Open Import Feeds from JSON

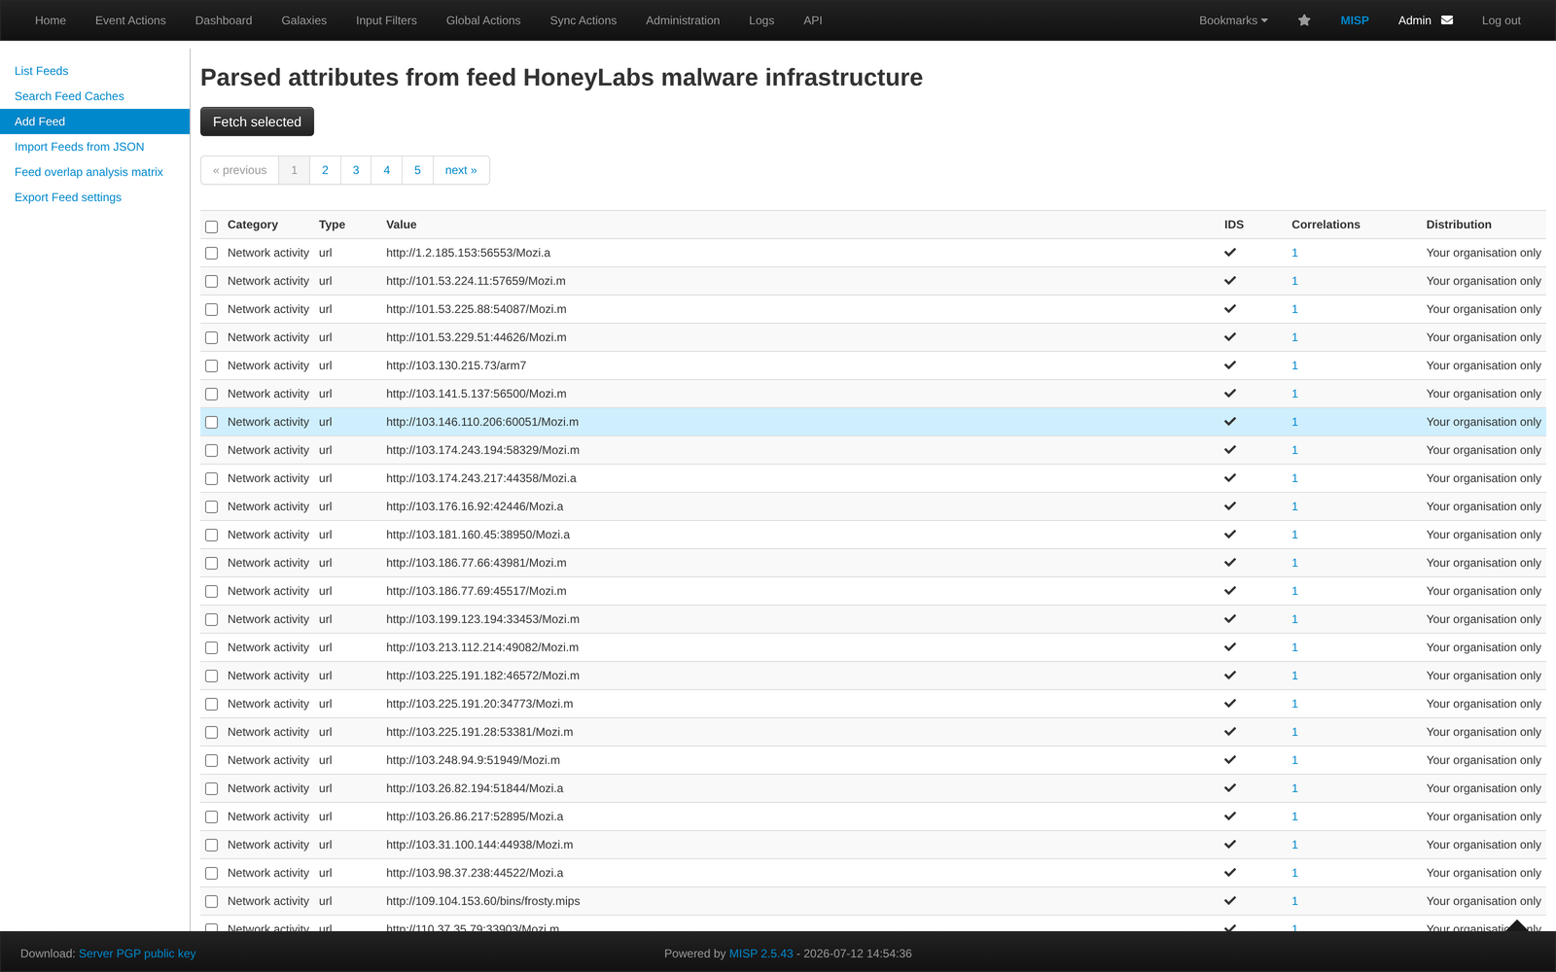pos(80,147)
